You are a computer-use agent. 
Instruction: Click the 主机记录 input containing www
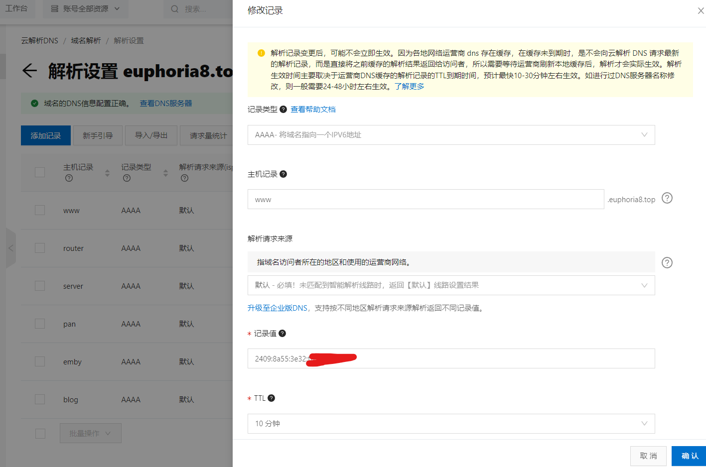(425, 199)
